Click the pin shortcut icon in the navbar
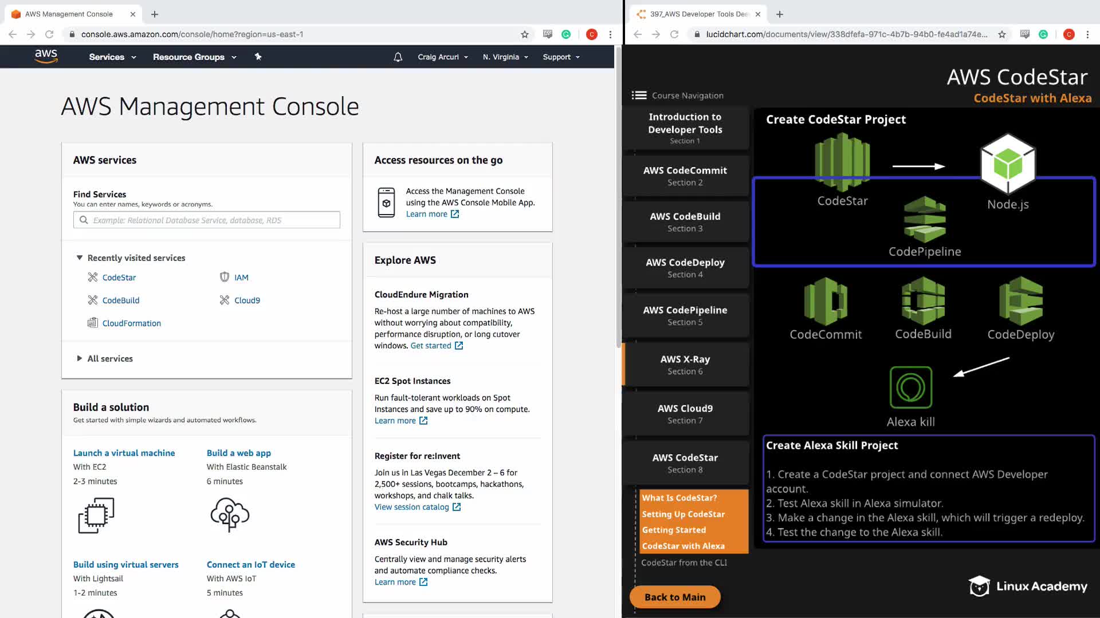Screen dimensions: 1100x618 click(258, 57)
